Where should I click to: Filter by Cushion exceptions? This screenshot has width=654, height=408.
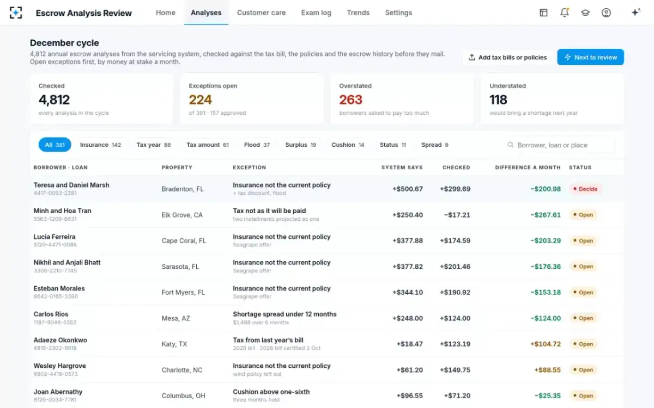click(x=348, y=145)
